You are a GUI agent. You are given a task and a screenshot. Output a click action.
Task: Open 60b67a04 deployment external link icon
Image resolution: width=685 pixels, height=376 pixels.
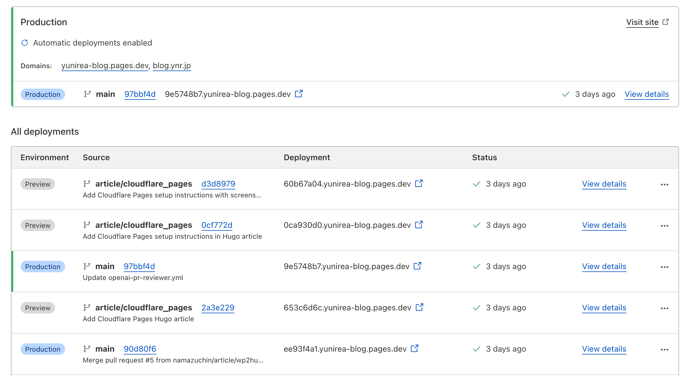click(x=419, y=183)
